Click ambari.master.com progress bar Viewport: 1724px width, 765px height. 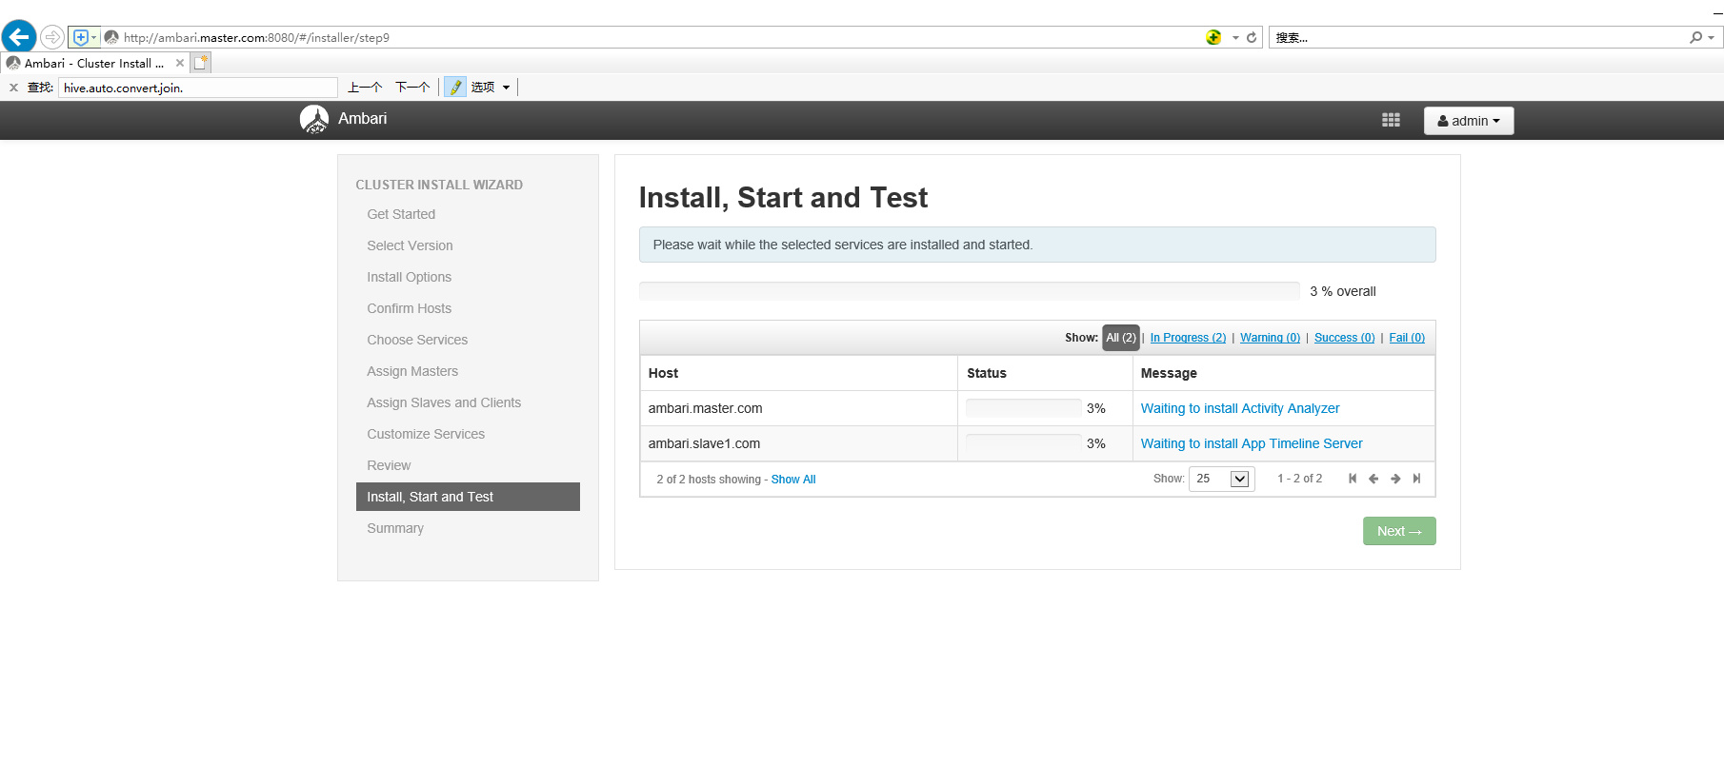[x=1023, y=408]
